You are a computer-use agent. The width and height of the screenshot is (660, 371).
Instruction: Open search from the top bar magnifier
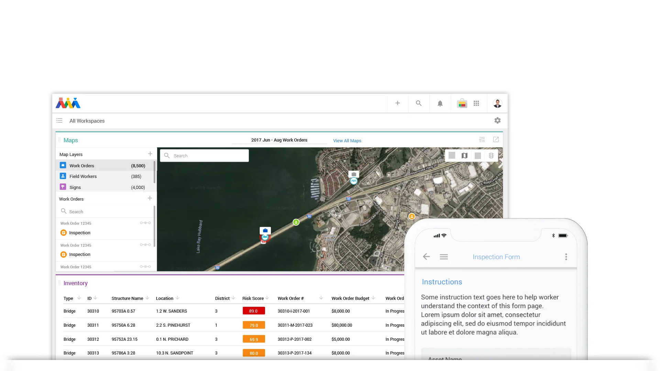[419, 103]
